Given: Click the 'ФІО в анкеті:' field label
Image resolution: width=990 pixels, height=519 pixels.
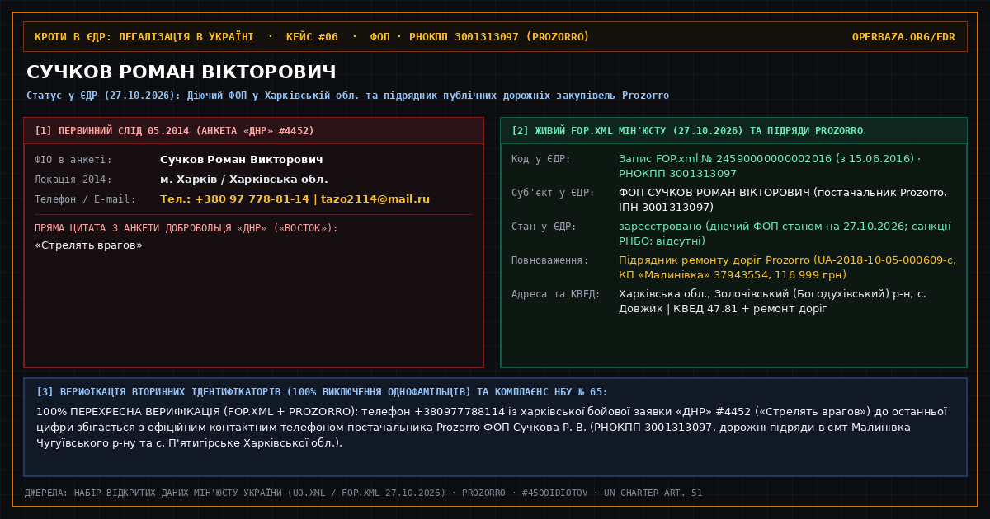Looking at the screenshot, I should 73,160.
